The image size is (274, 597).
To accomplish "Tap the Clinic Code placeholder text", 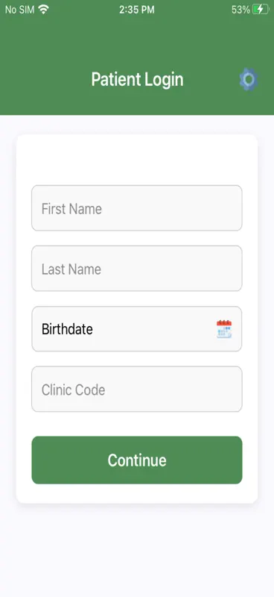I will tap(73, 390).
